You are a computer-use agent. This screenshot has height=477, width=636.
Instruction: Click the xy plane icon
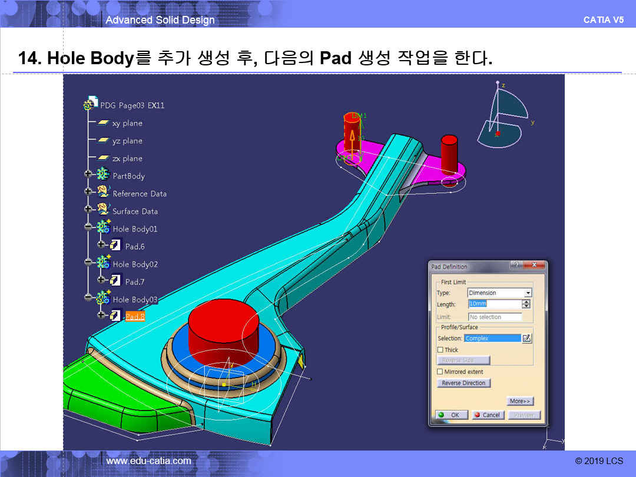[104, 123]
